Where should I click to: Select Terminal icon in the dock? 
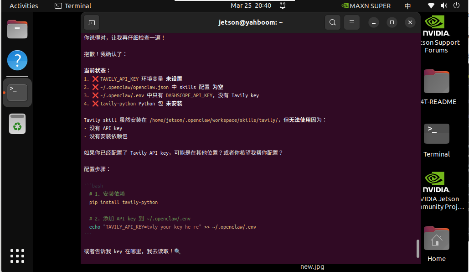(17, 93)
